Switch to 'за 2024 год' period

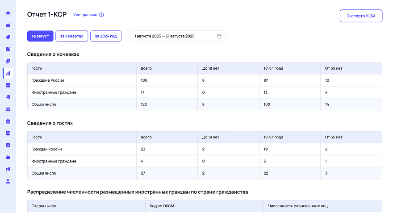pyautogui.click(x=105, y=36)
